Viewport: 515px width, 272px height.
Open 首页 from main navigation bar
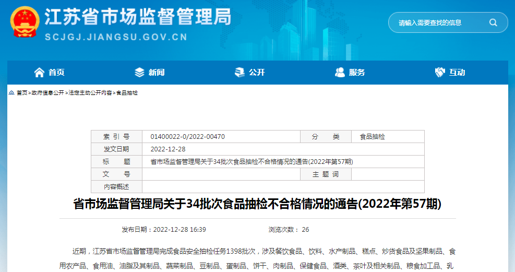[x=56, y=73]
